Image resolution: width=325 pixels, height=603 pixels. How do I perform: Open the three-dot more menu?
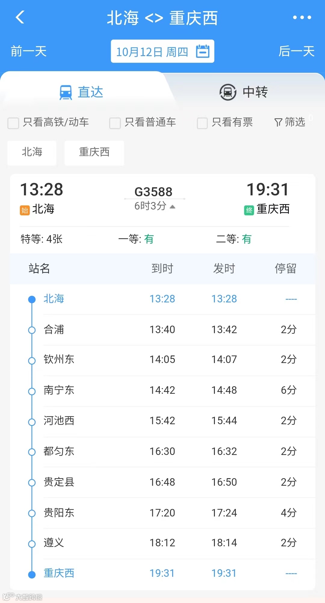click(302, 17)
